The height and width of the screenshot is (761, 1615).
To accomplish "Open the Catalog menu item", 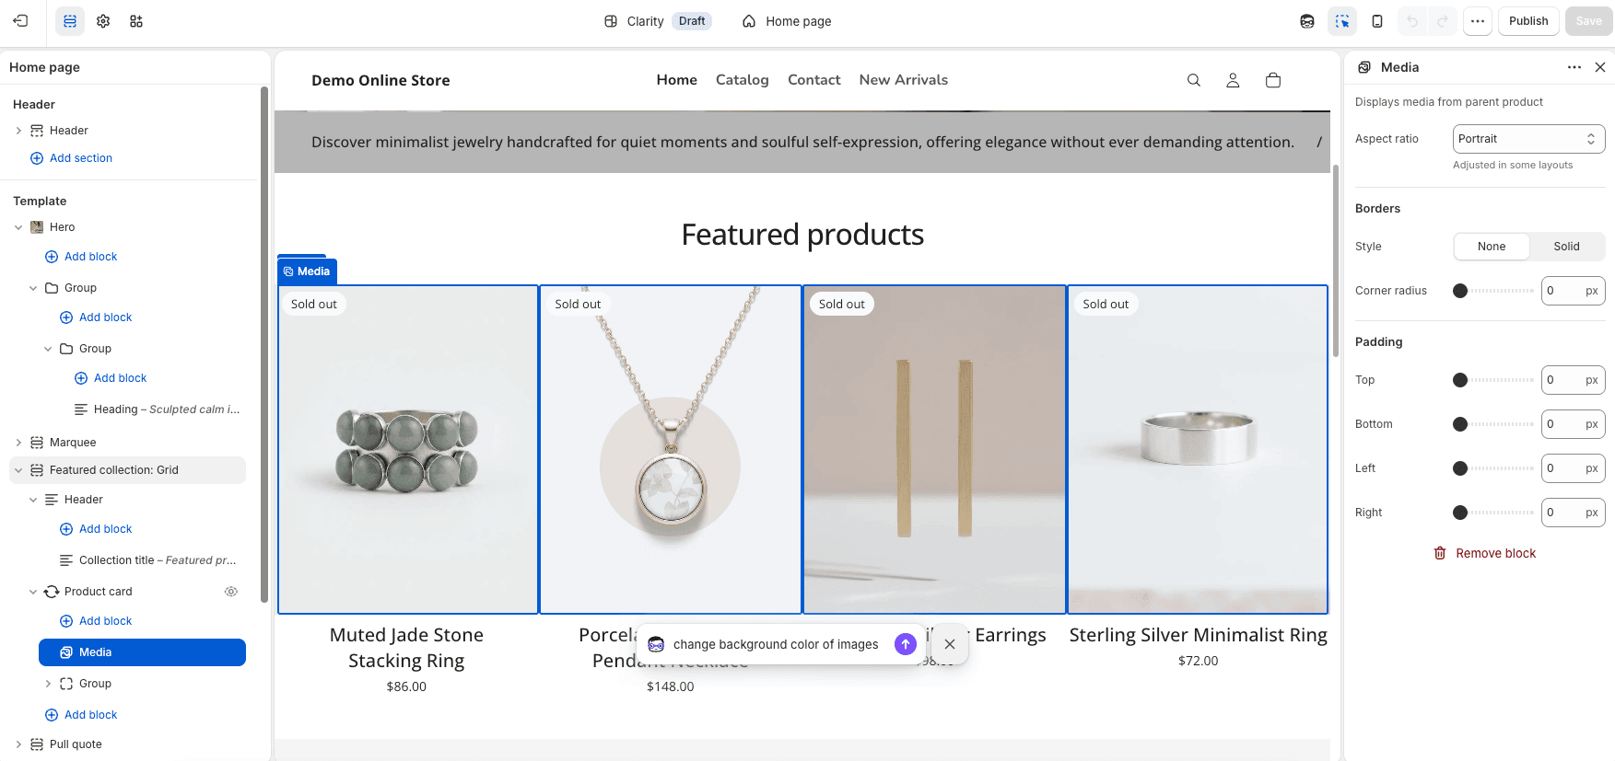I will click(x=743, y=80).
